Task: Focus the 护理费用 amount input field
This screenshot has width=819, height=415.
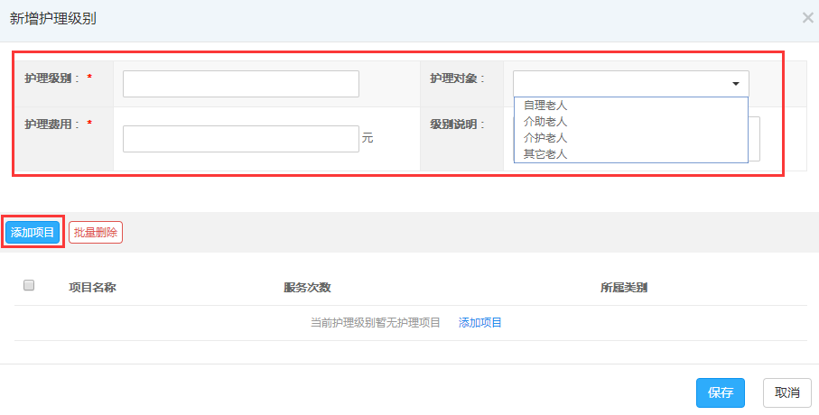Action: pyautogui.click(x=240, y=138)
